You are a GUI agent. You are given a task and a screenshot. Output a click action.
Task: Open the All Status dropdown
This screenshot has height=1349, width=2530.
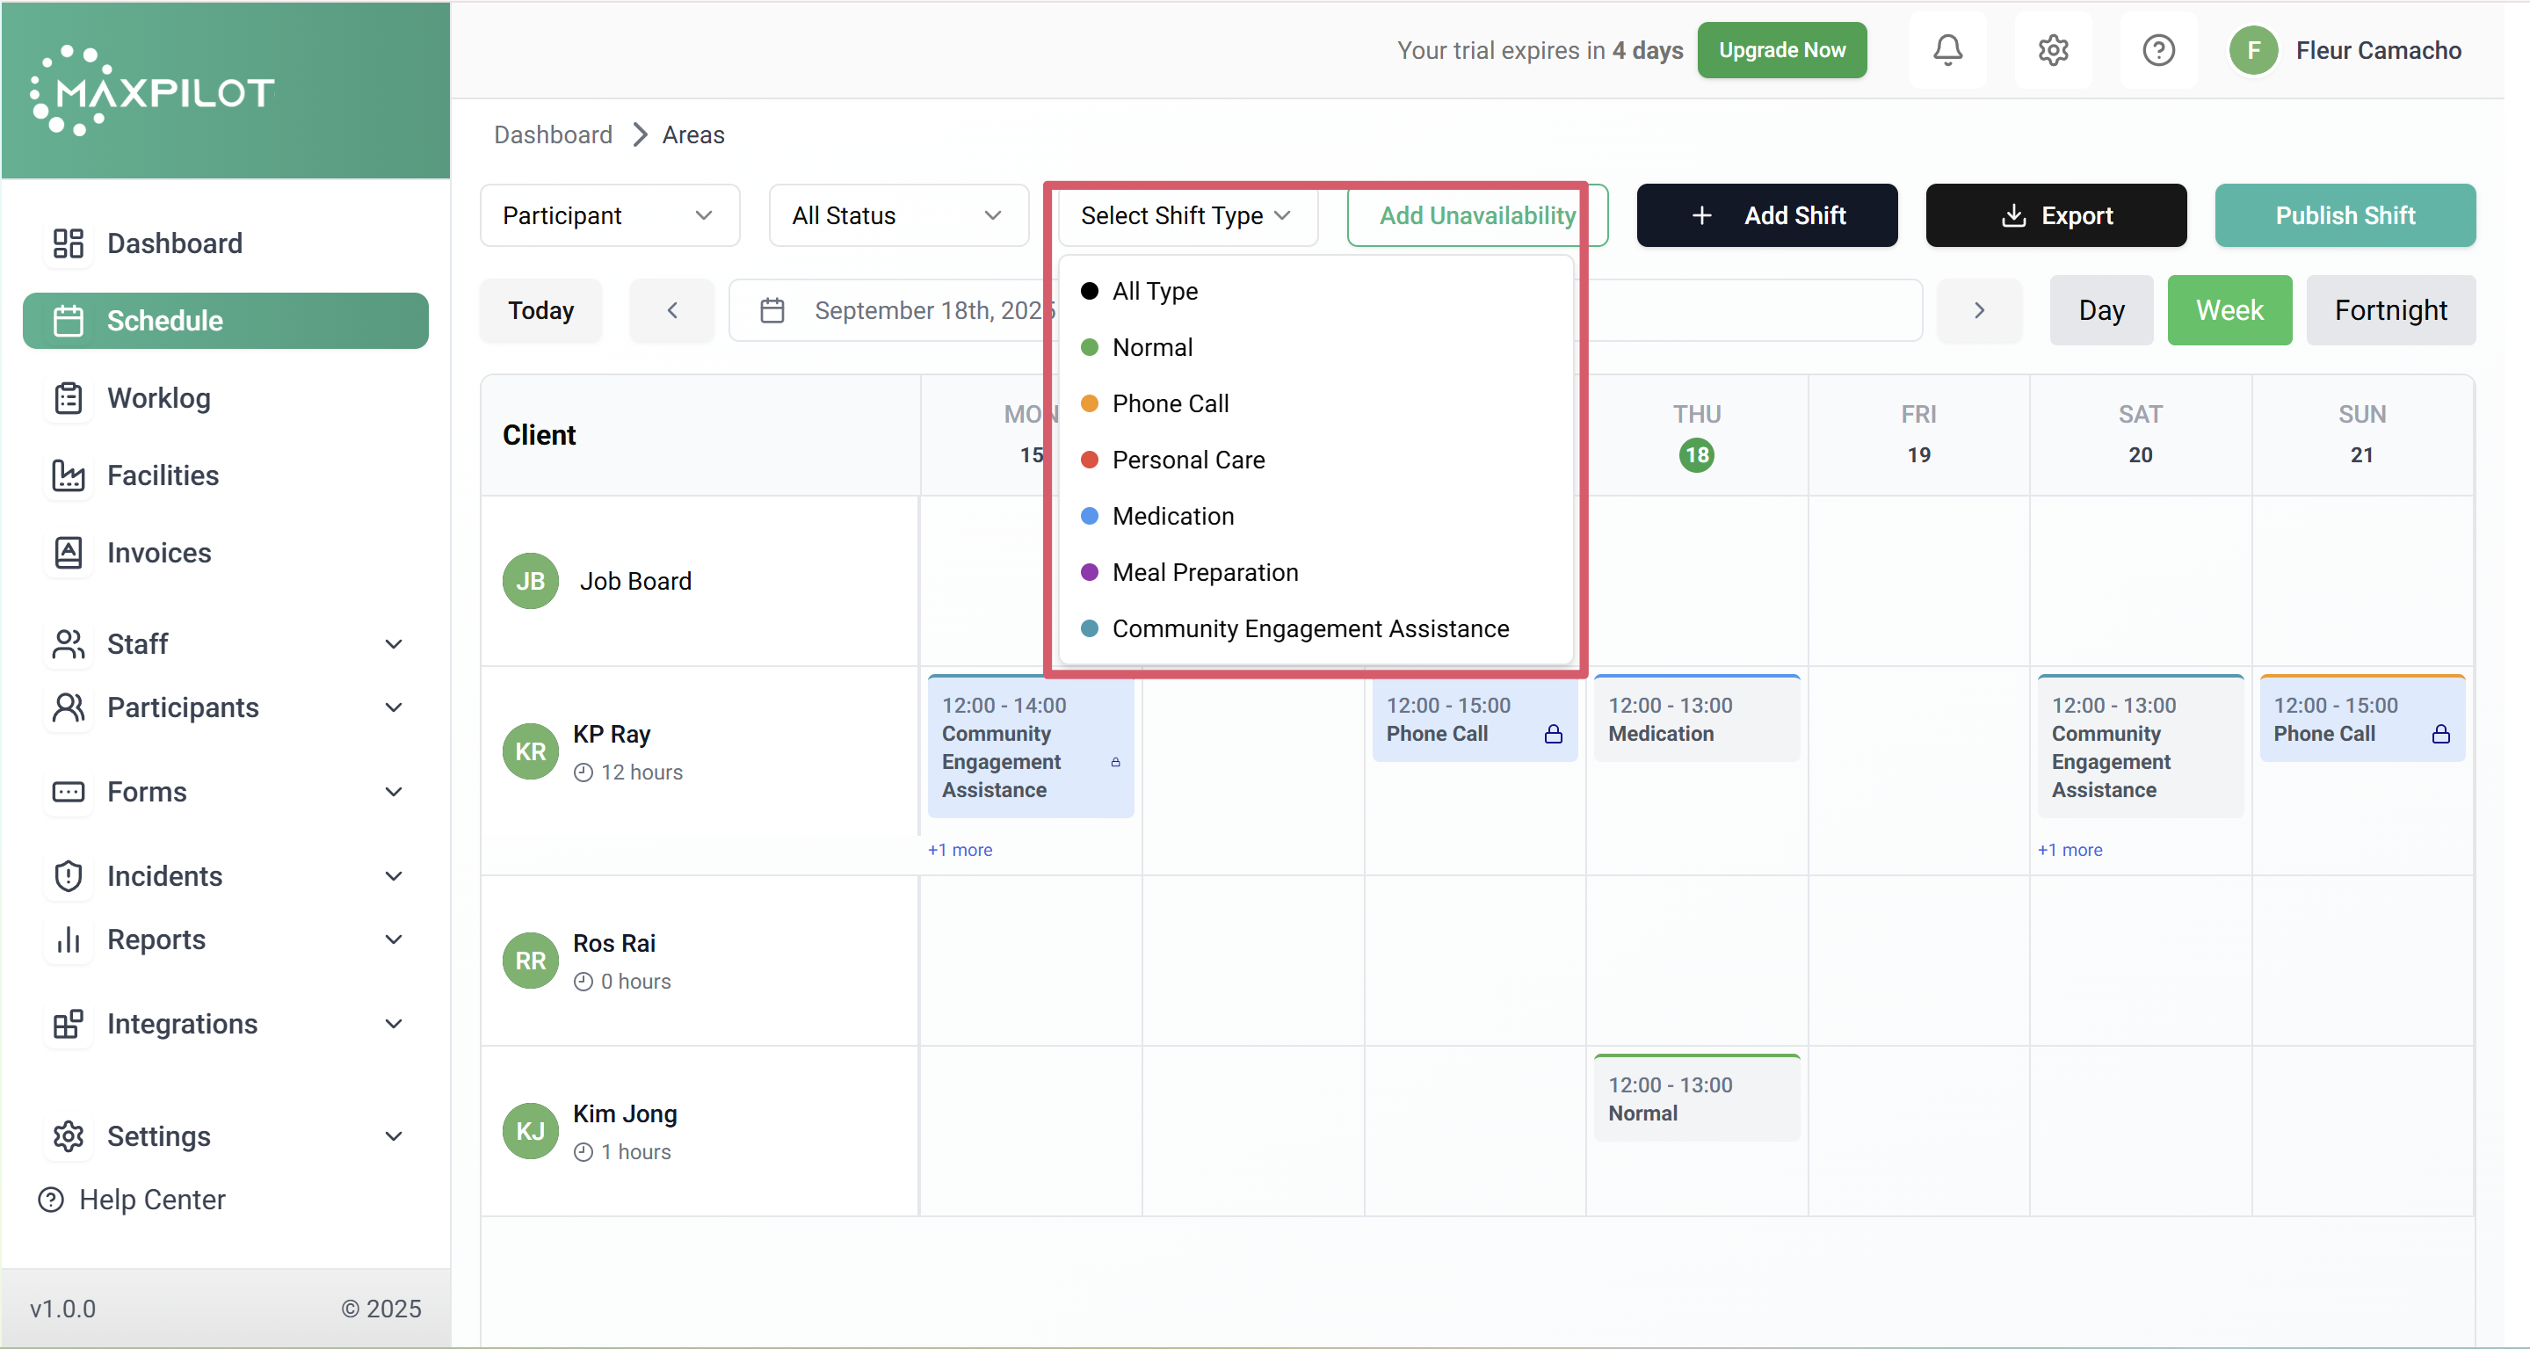point(898,215)
